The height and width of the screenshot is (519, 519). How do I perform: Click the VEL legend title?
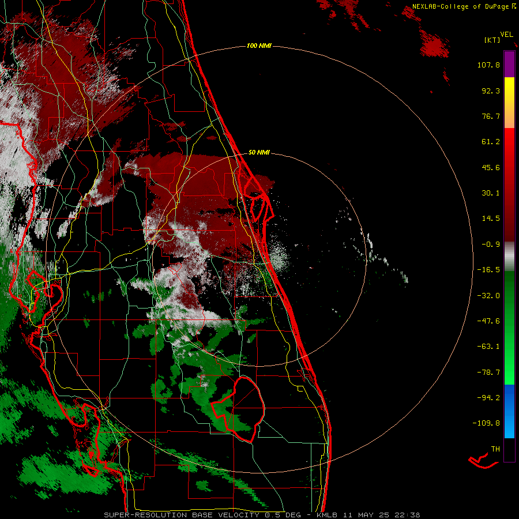coord(506,35)
